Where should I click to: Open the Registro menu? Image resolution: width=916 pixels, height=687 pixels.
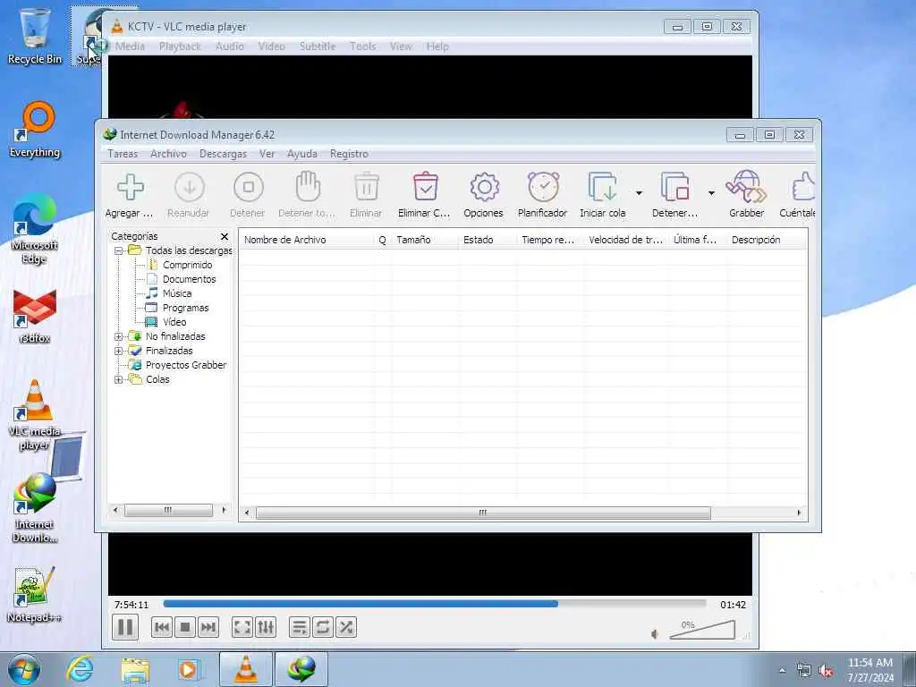coord(349,154)
